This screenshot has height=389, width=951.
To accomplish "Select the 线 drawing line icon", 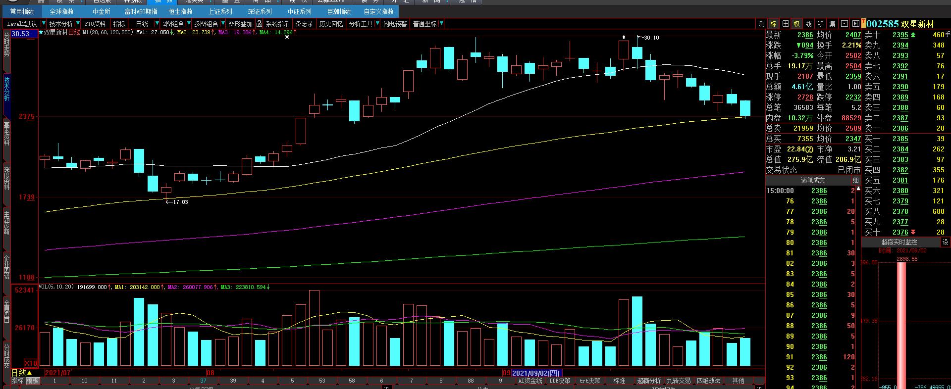I will click(x=809, y=24).
